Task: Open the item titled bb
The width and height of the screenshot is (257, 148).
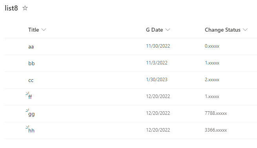Action: click(x=31, y=63)
